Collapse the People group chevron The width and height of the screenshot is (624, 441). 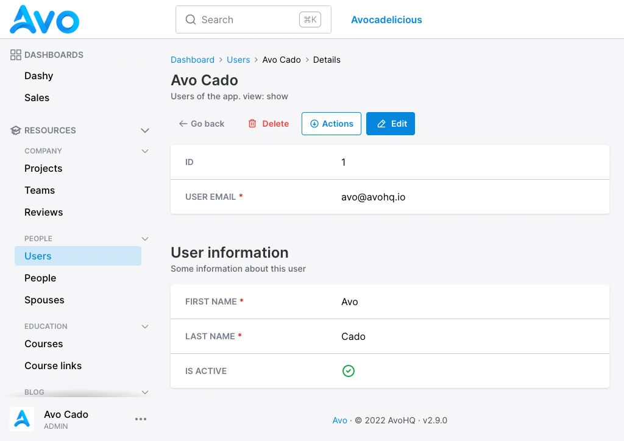click(x=145, y=239)
